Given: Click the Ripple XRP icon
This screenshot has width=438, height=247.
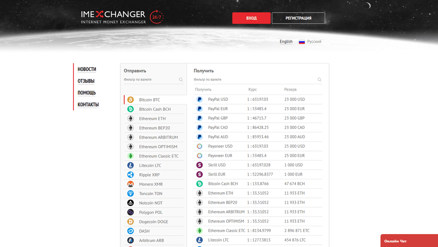Looking at the screenshot, I should (x=131, y=175).
